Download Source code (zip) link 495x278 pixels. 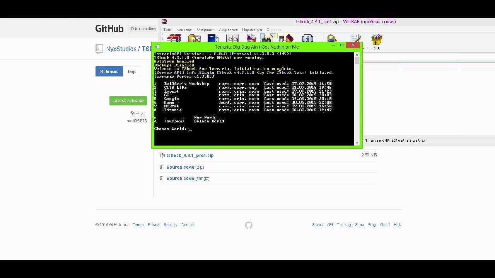[x=185, y=167]
